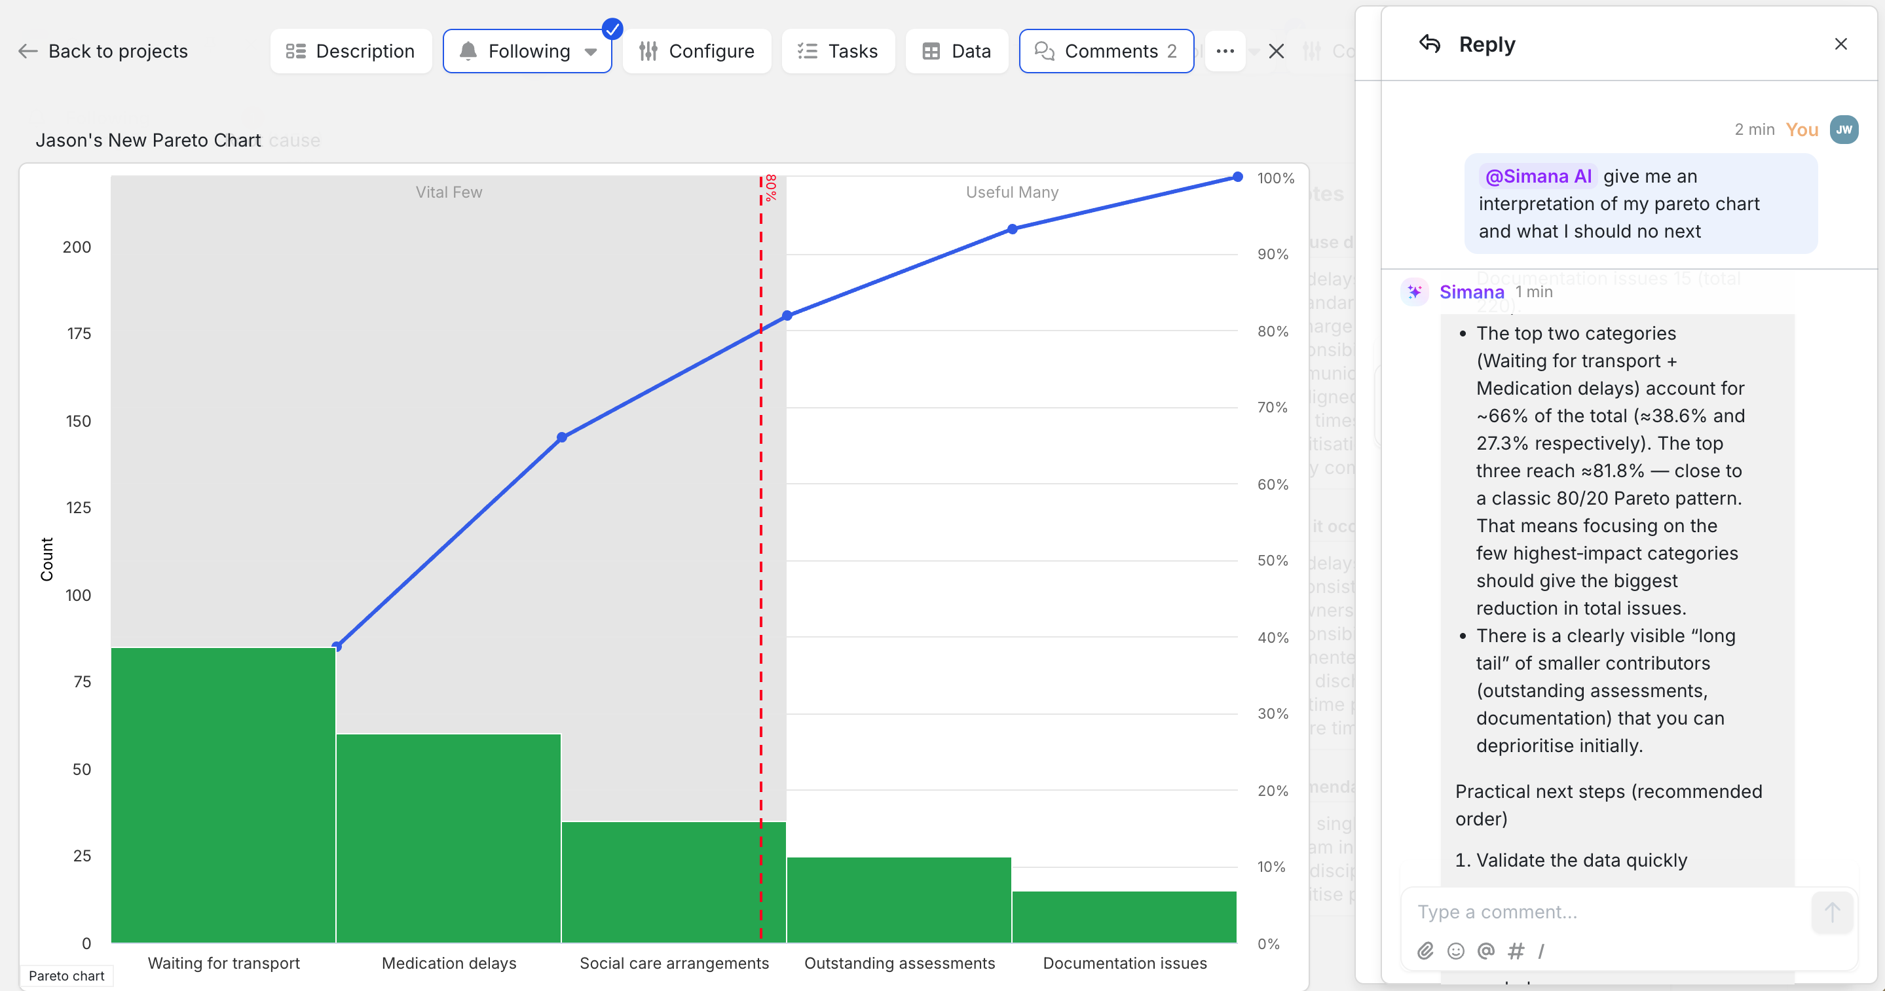This screenshot has height=991, width=1885.
Task: Close the chart toolbar with X
Action: [x=1276, y=51]
